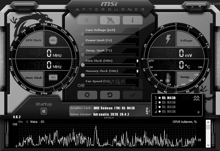
Task: Click Rivatuner label at right edge
Action: click(x=211, y=117)
